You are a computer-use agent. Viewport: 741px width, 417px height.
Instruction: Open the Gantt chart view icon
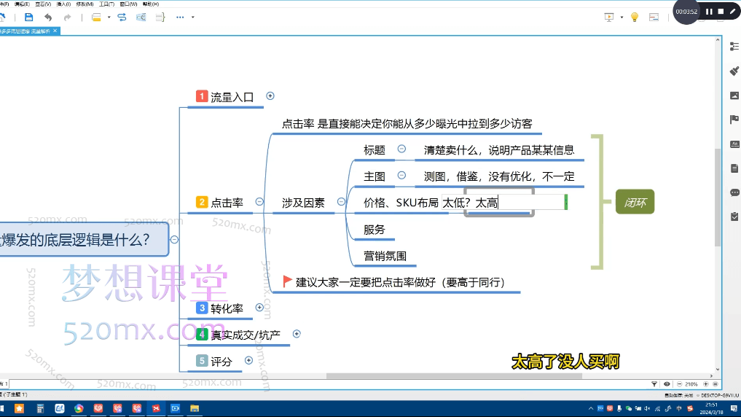tap(654, 17)
